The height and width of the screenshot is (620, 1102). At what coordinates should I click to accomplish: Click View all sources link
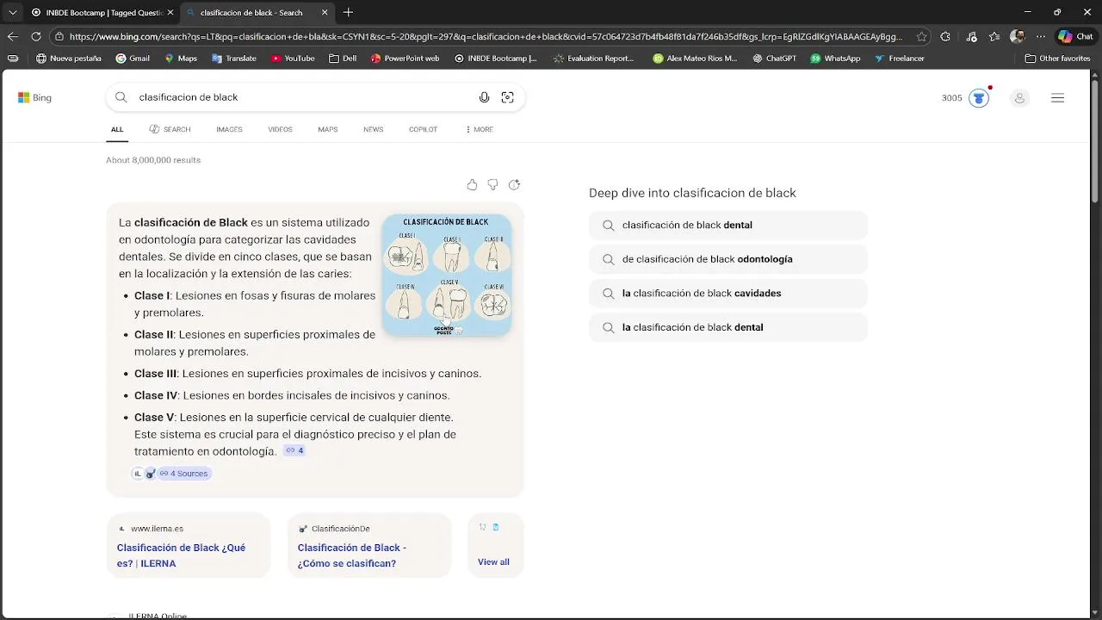[493, 561]
